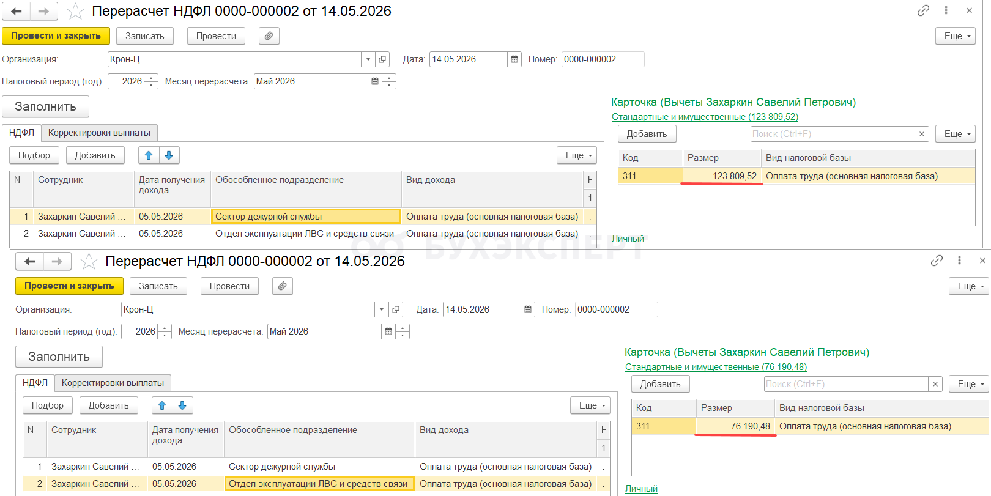Switch to НДФЛ tab in lower window
This screenshot has width=991, height=496.
point(35,383)
